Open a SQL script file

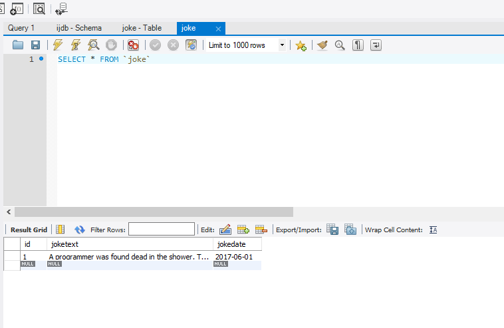pyautogui.click(x=18, y=45)
